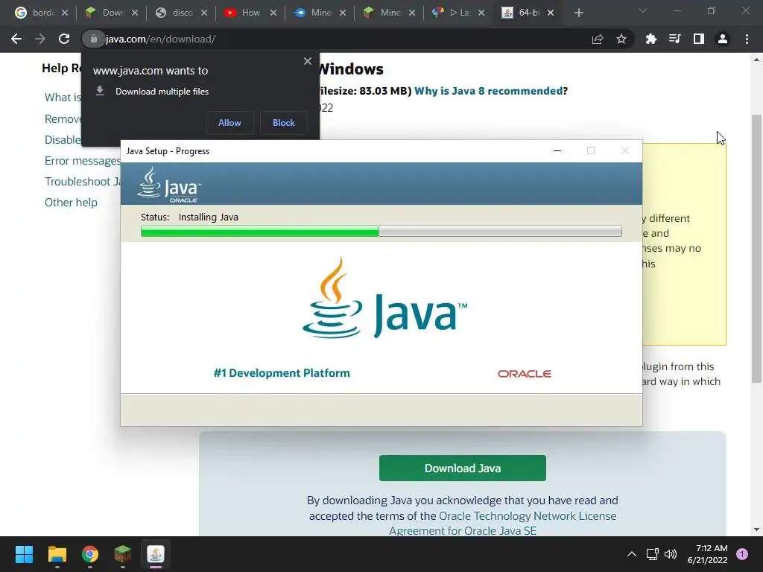Open the Windows Start menu
This screenshot has width=763, height=572.
pyautogui.click(x=24, y=554)
